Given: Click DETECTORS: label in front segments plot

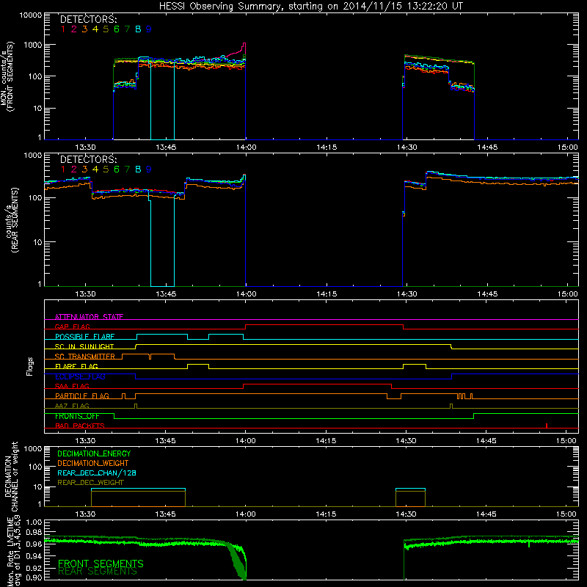Looking at the screenshot, I should coord(88,19).
